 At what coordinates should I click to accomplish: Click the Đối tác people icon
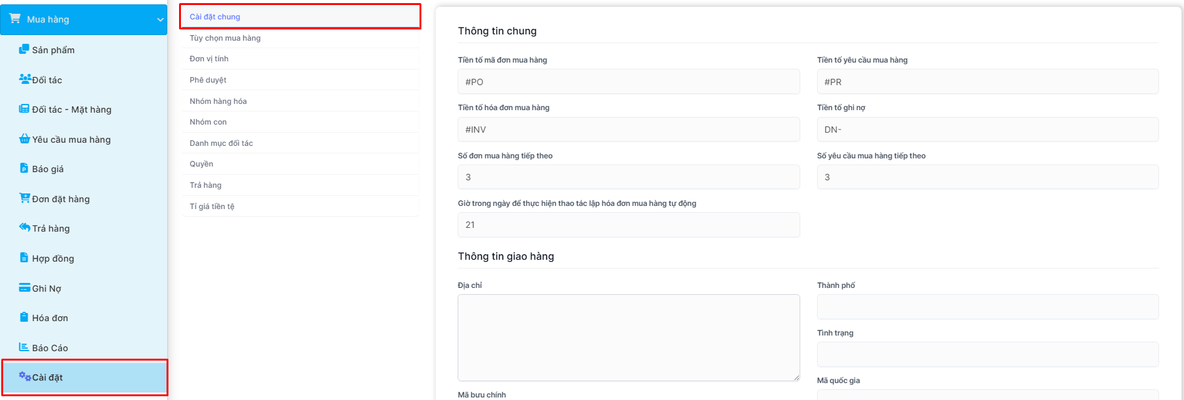[x=25, y=79]
